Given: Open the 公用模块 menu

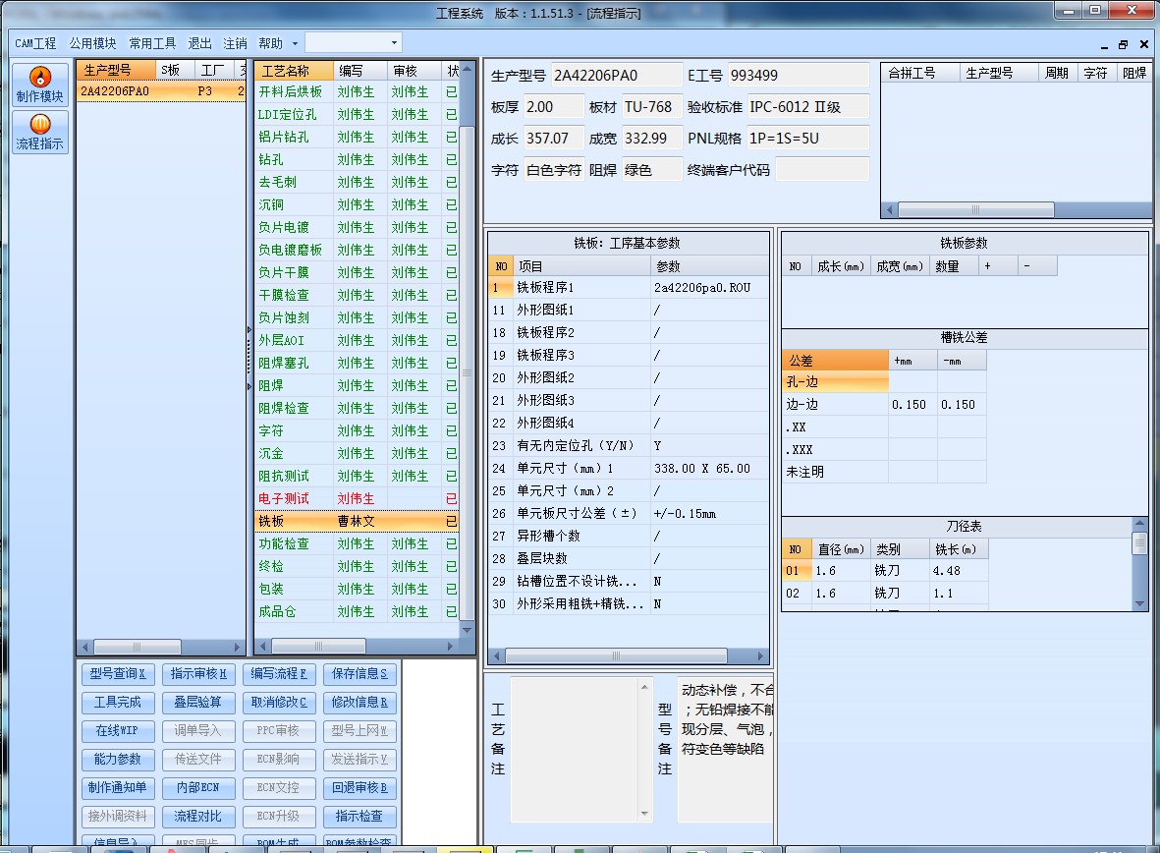Looking at the screenshot, I should [x=92, y=43].
